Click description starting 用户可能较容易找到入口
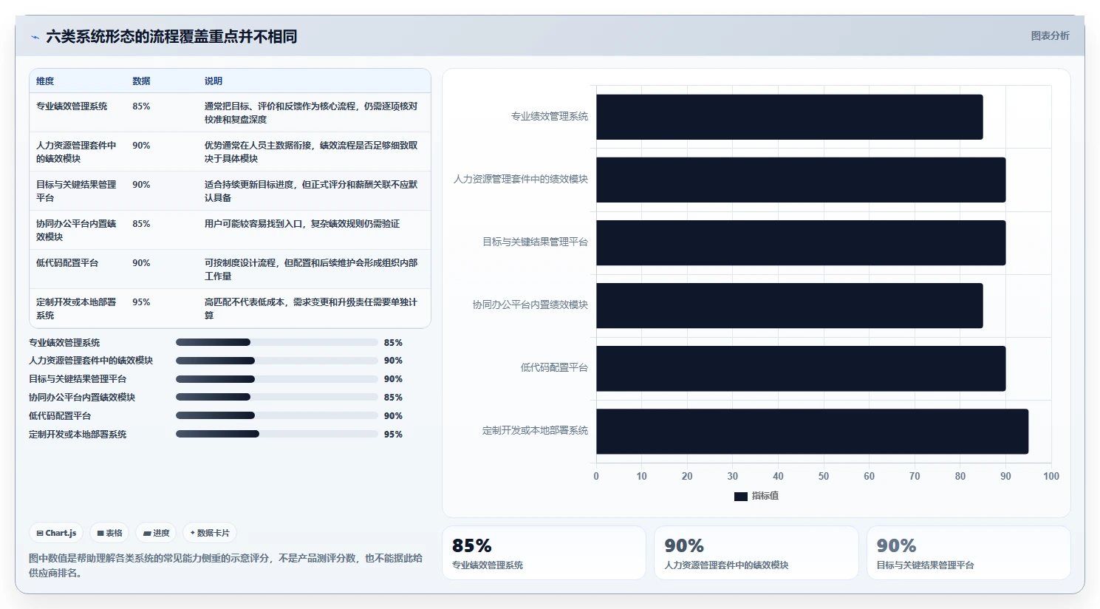1100x609 pixels. pos(302,224)
